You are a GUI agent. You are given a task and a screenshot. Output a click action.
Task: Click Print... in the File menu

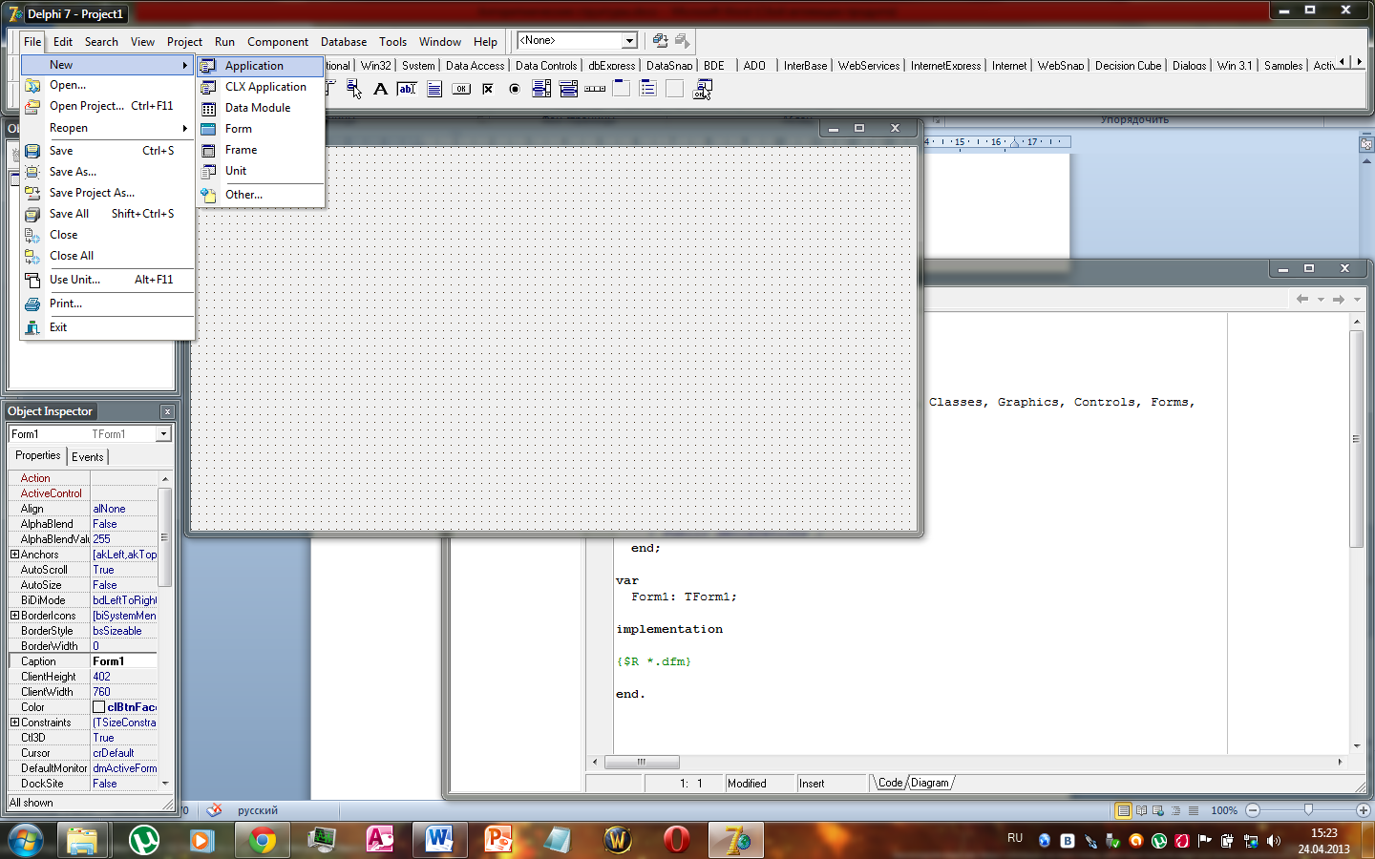pos(107,304)
